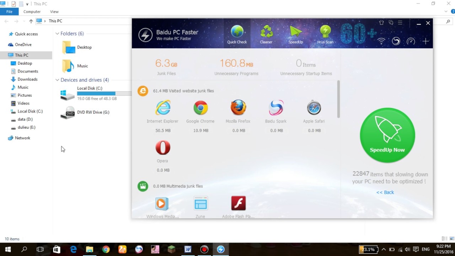The height and width of the screenshot is (256, 455).
Task: Select the Desktop folder in Folders group
Action: (x=77, y=47)
